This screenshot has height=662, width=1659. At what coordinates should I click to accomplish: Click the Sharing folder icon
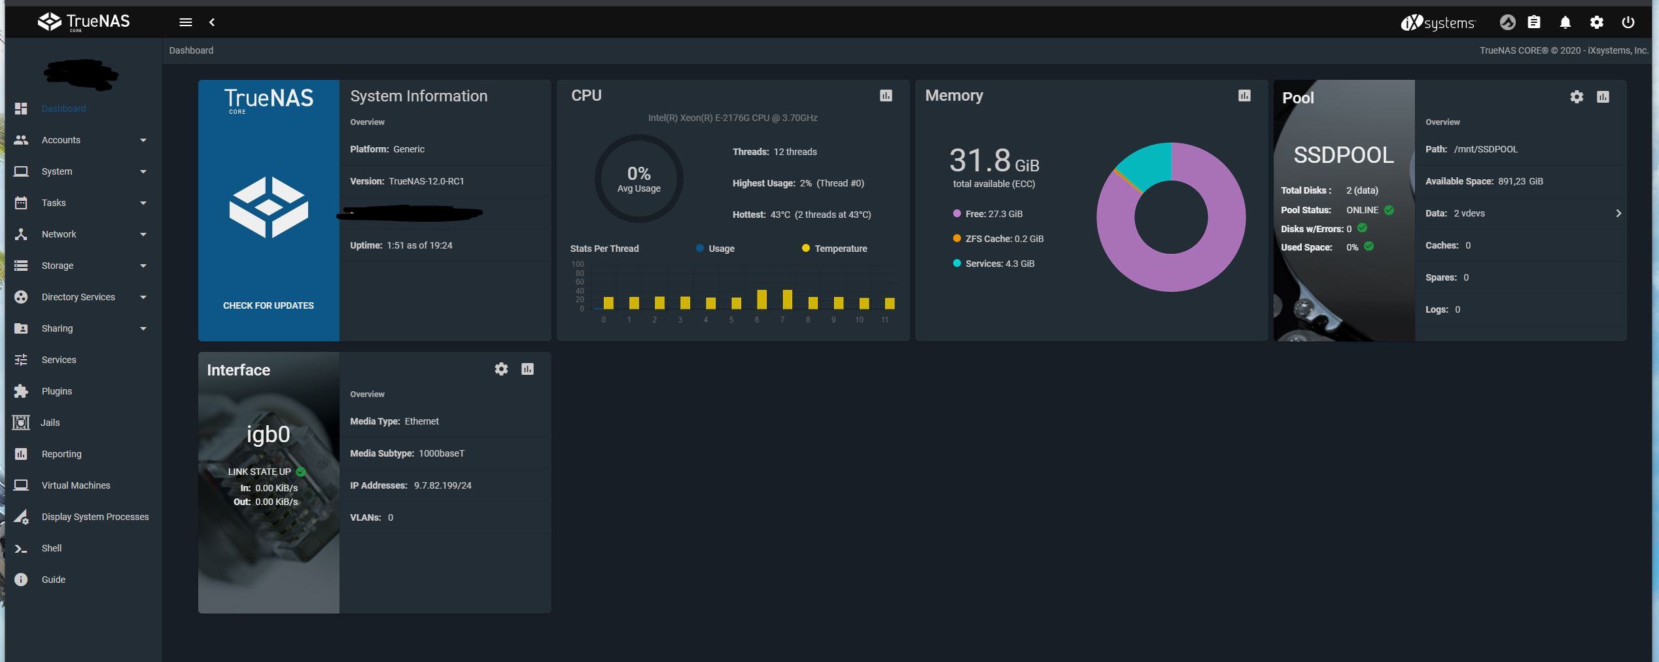[x=21, y=328]
